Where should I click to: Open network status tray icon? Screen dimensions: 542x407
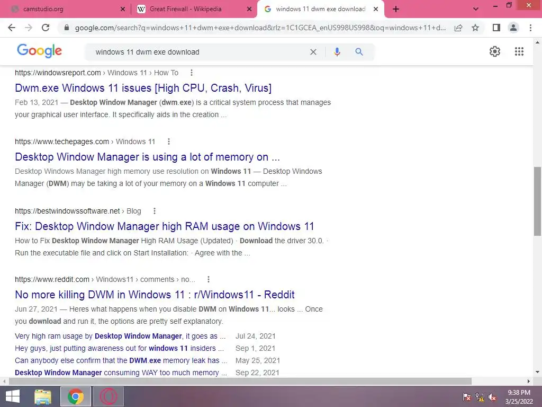(480, 397)
